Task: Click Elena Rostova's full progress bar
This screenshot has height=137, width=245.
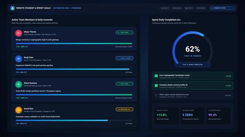Action: (74, 95)
